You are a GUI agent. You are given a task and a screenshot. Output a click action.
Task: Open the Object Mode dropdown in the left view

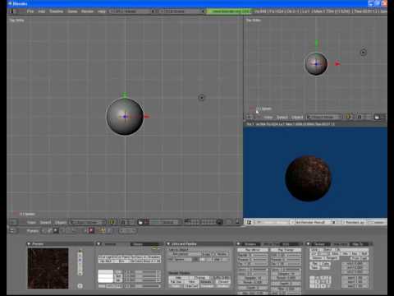tap(88, 222)
